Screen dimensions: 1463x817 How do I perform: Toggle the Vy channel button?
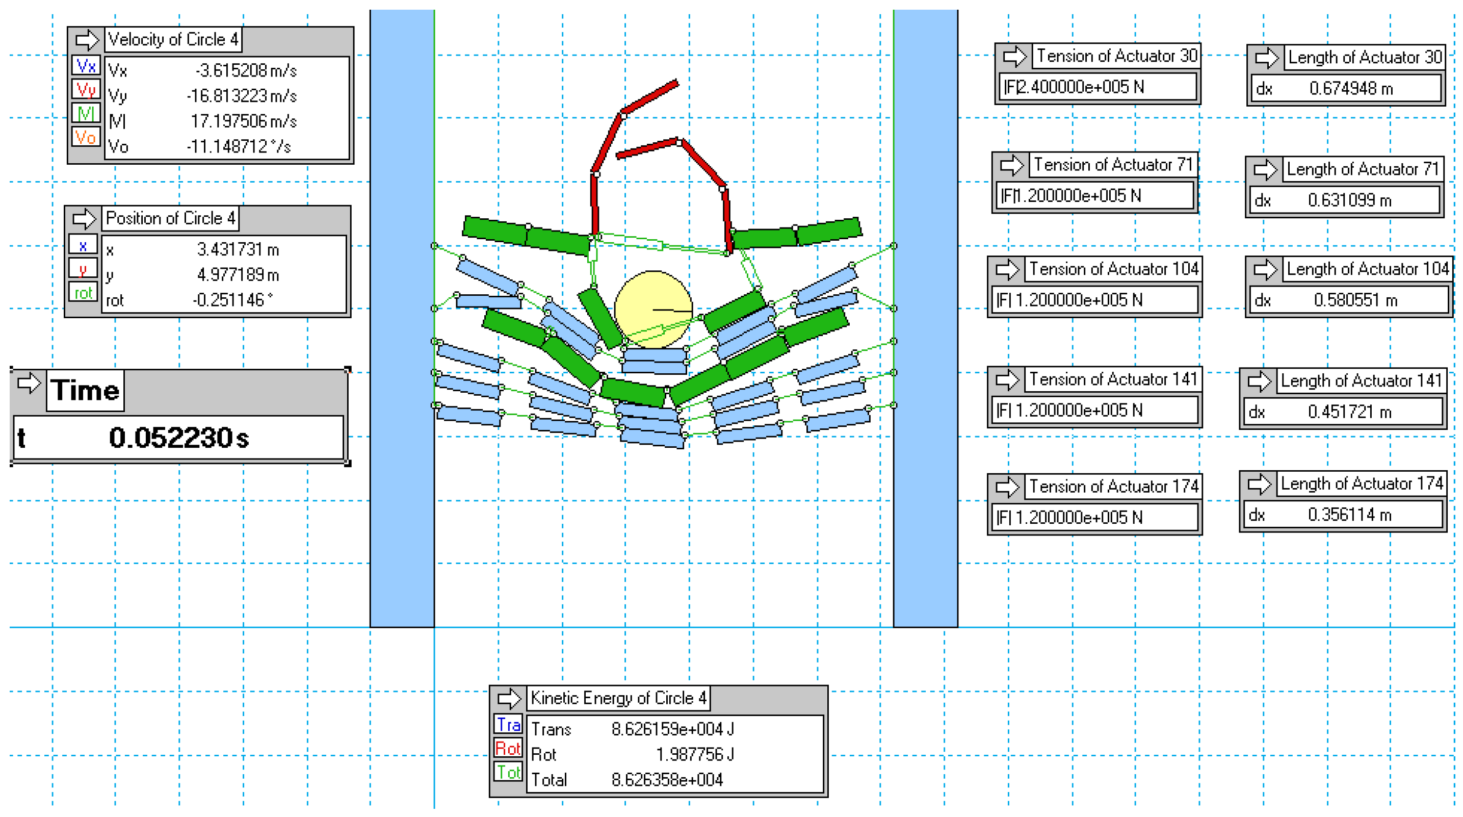click(x=86, y=90)
